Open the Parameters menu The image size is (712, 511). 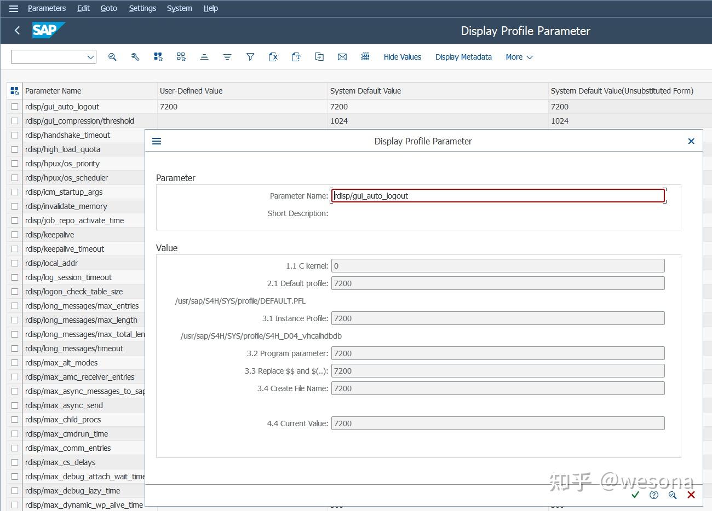click(47, 8)
